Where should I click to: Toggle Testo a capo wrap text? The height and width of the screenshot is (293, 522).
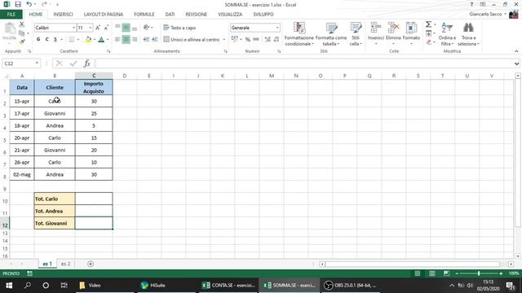point(179,28)
